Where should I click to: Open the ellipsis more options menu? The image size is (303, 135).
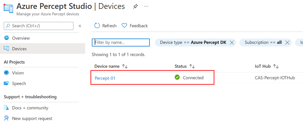146,6
